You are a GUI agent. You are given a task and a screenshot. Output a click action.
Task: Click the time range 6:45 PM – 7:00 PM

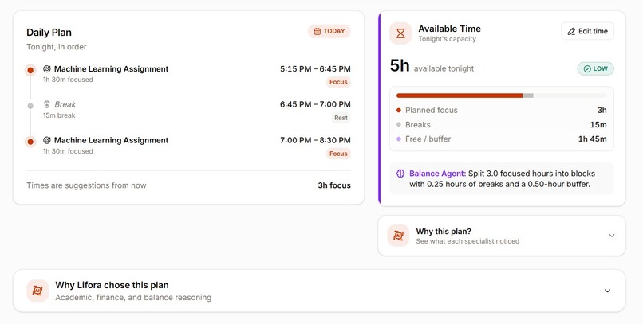click(315, 104)
